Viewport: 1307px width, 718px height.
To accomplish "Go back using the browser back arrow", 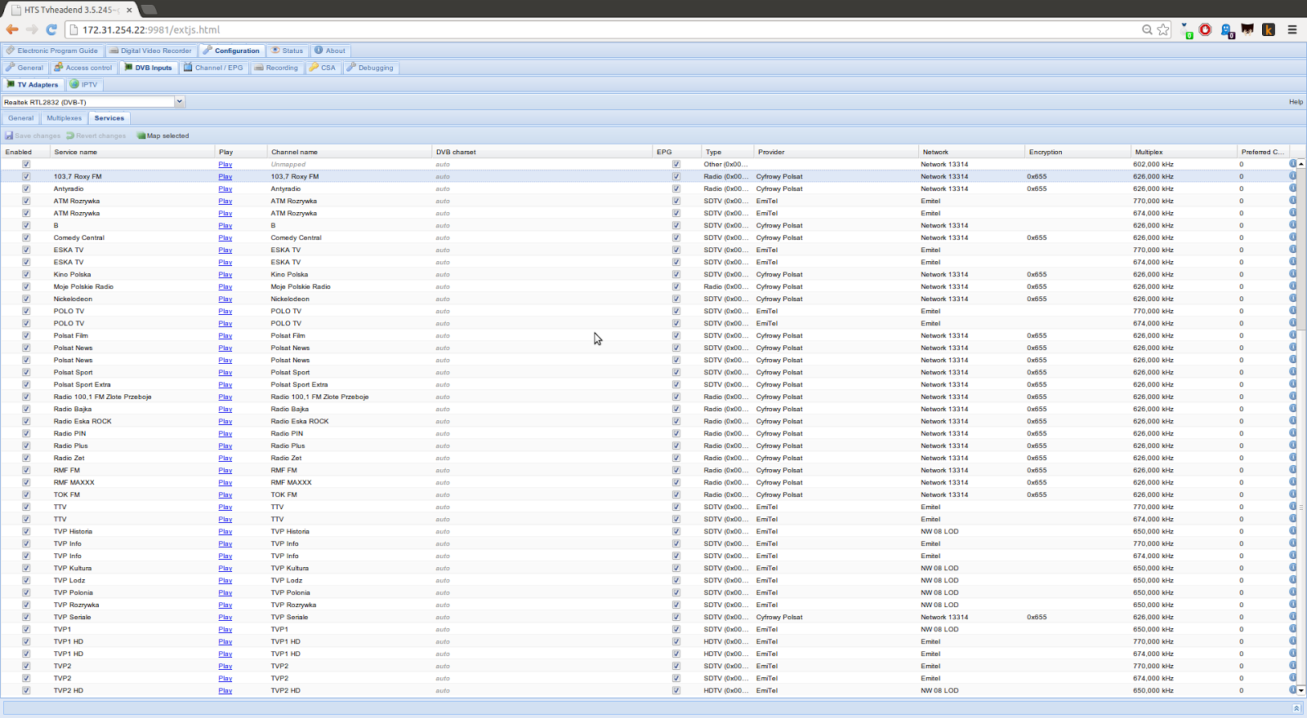I will [12, 29].
